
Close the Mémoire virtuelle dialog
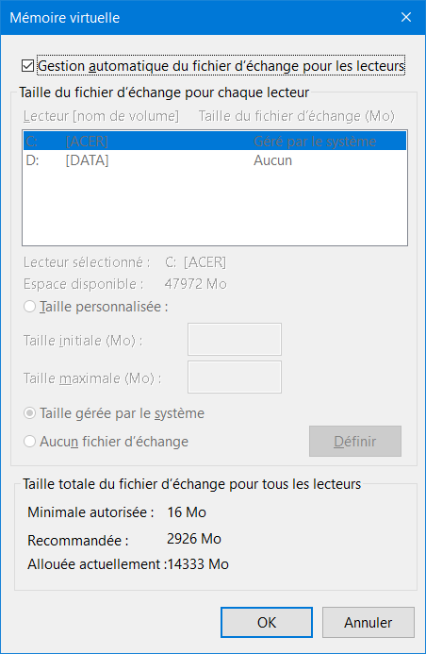(x=405, y=17)
